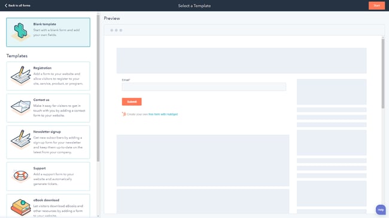Choose the Support template
Screen dimensions: 389x218
coord(48,176)
